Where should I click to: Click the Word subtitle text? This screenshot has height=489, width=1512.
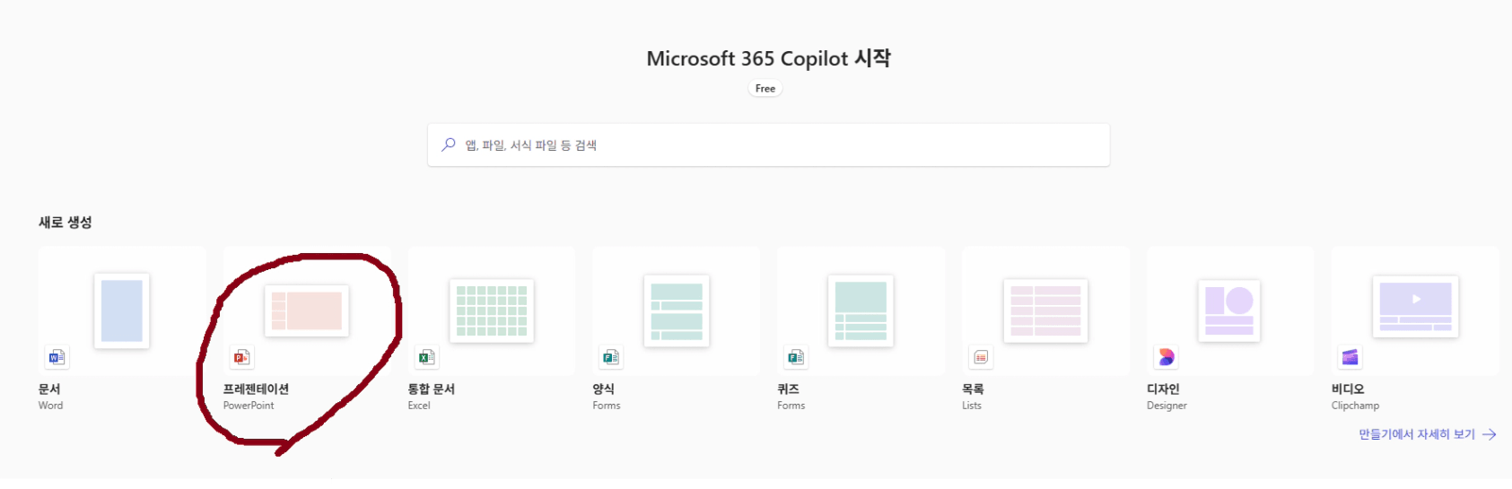point(51,406)
